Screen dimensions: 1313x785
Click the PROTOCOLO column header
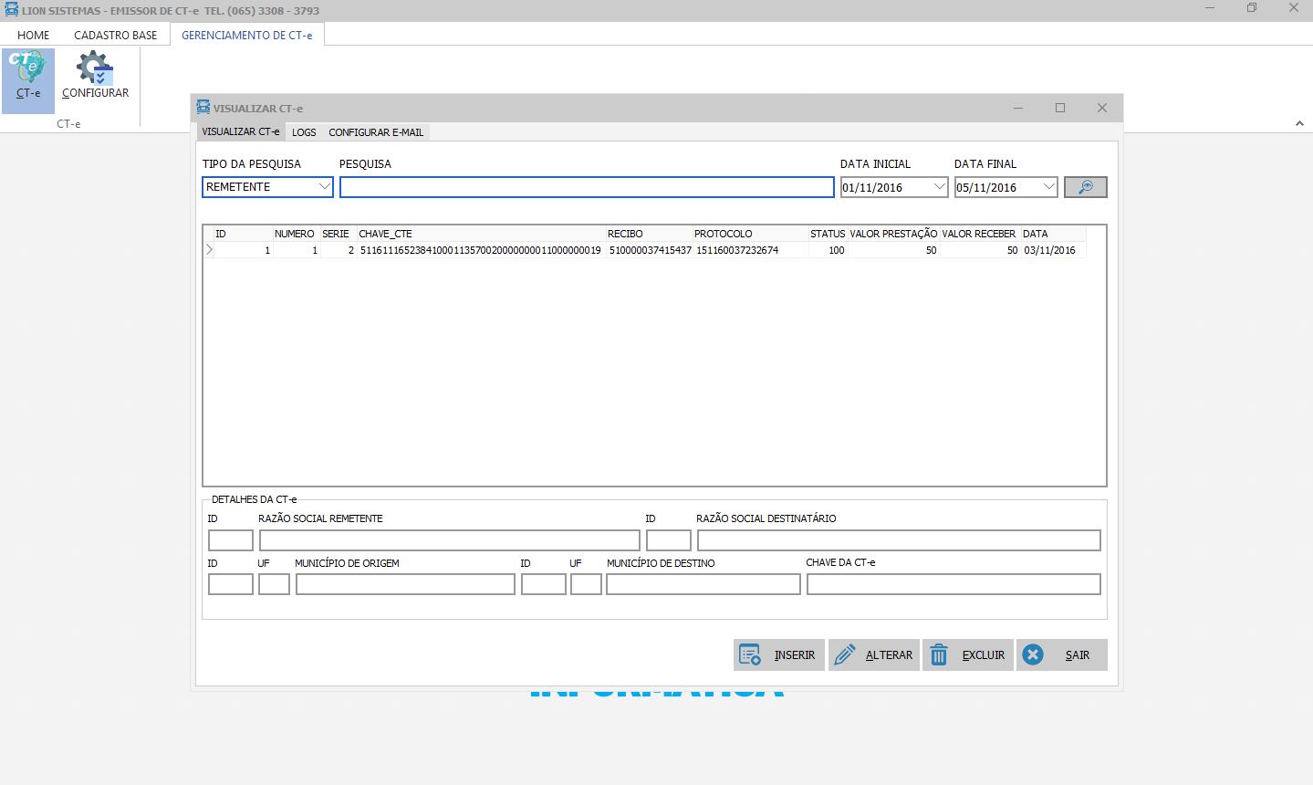[750, 234]
